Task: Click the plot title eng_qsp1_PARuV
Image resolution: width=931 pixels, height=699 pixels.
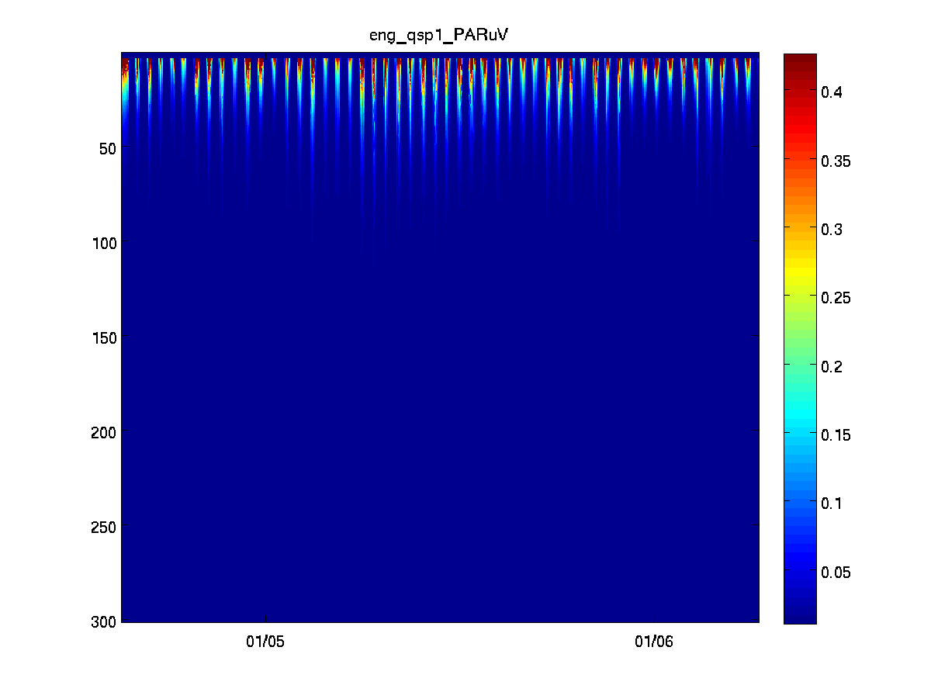Action: [438, 36]
